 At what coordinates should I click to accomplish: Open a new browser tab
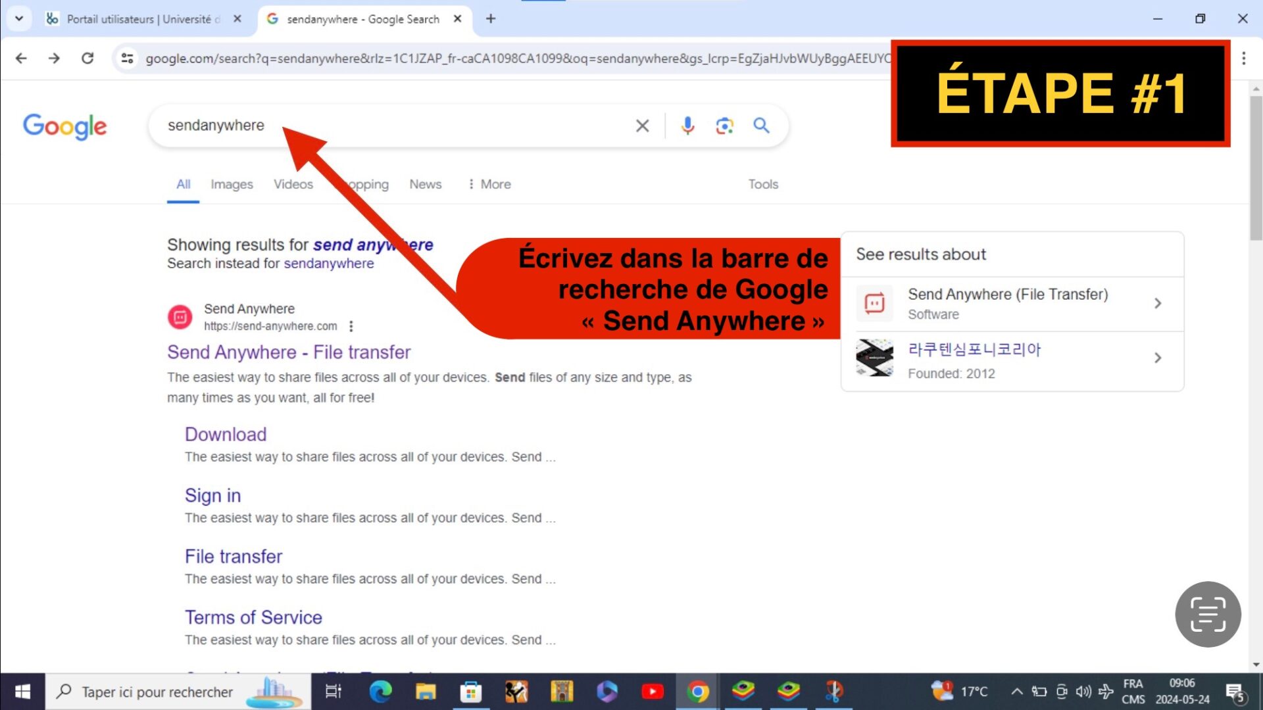491,18
